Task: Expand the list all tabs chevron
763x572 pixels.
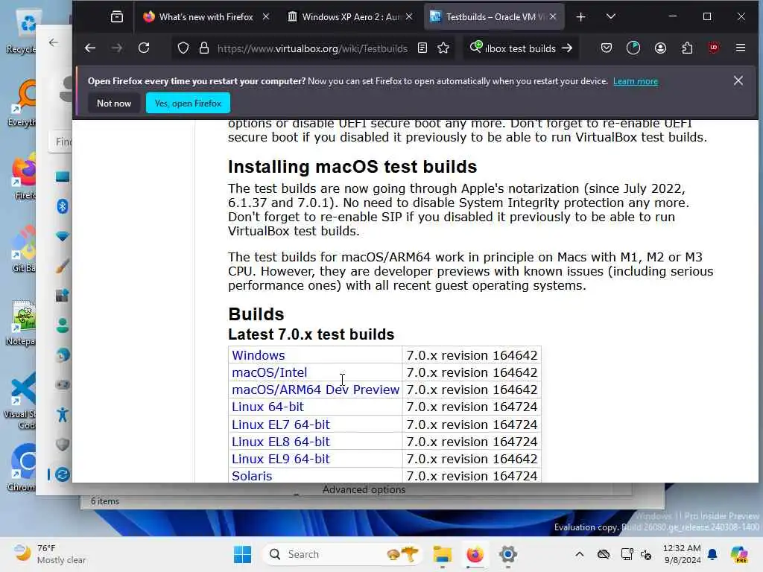Action: coord(611,17)
